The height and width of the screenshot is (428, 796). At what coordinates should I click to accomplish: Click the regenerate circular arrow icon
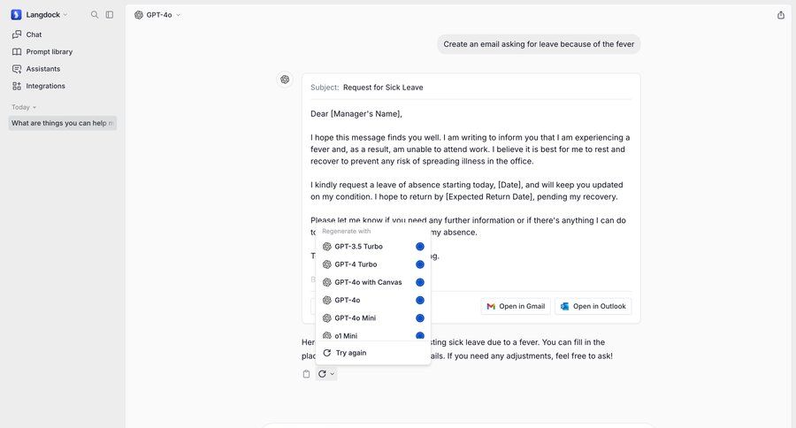322,374
